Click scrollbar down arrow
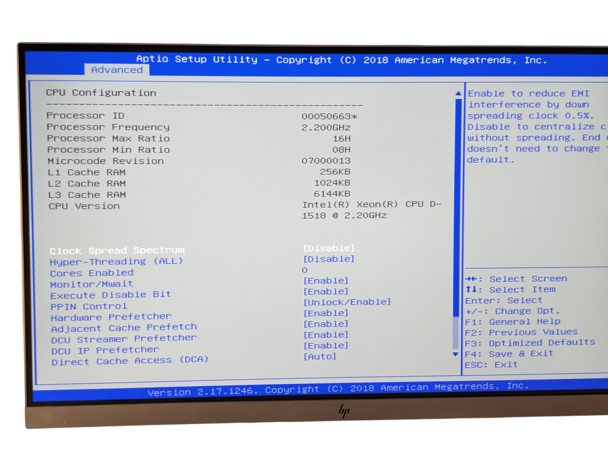This screenshot has height=458, width=608. pos(456,355)
